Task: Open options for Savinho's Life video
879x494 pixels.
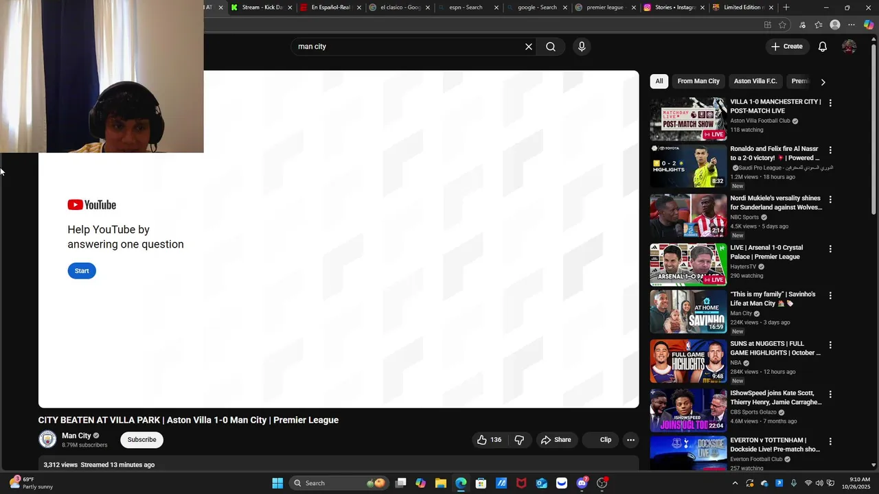Action: [x=830, y=296]
